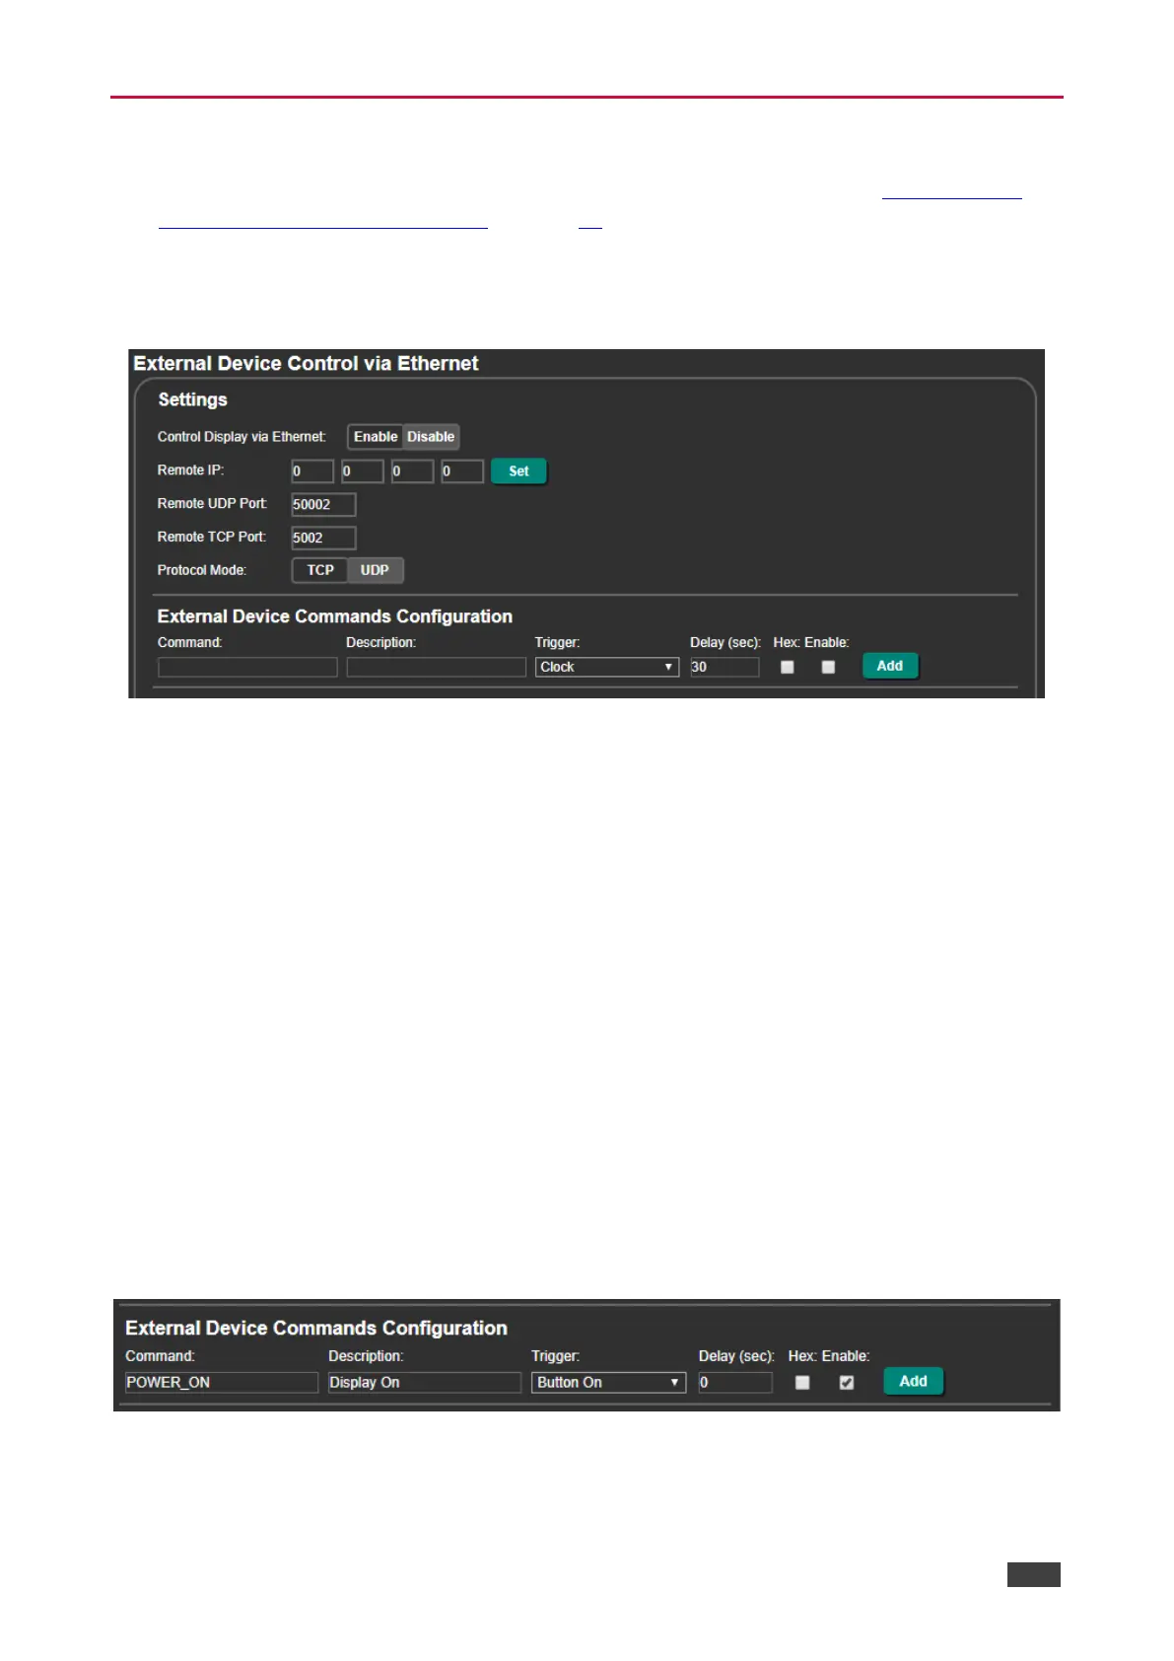Click Add button in POWER_ON row

pos(914,1382)
